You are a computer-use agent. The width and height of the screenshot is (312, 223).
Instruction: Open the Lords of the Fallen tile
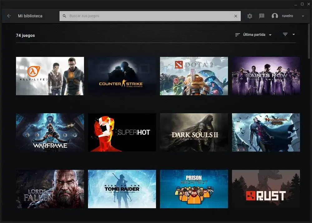[x=50, y=189]
